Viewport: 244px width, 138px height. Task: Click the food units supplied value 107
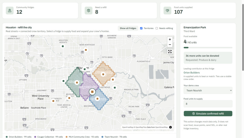[178, 12]
